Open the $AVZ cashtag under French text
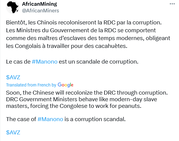 [x=13, y=77]
